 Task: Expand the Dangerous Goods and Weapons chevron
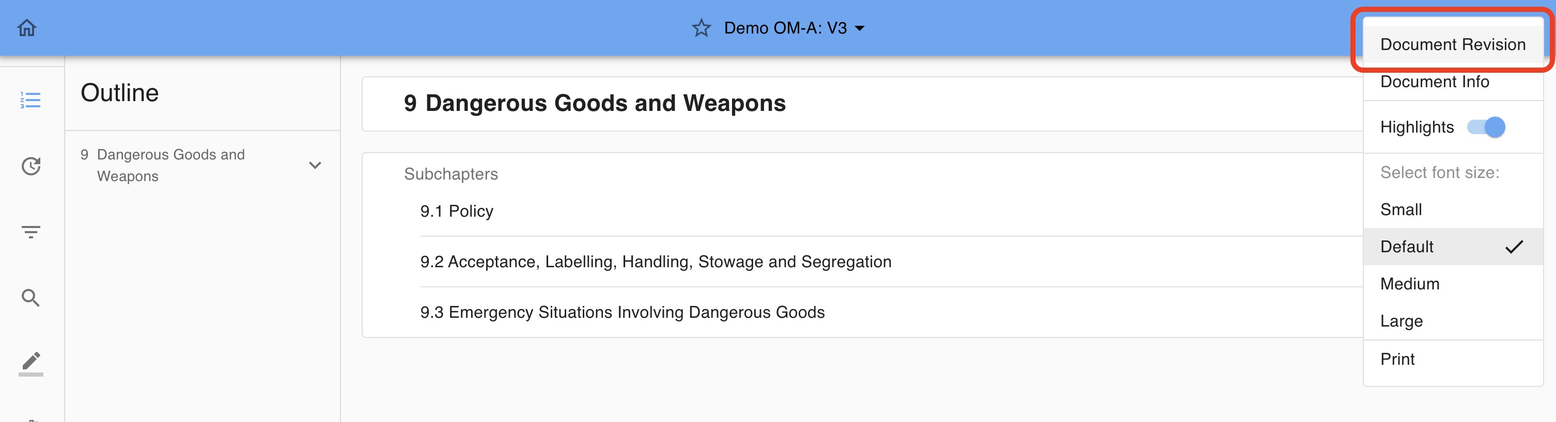tap(315, 165)
